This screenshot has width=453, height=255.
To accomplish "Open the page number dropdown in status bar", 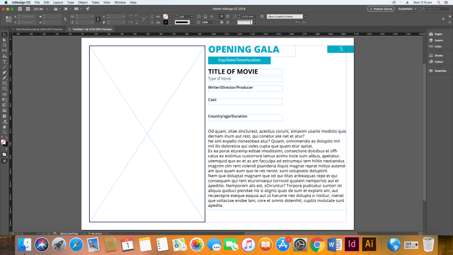I will coord(38,233).
